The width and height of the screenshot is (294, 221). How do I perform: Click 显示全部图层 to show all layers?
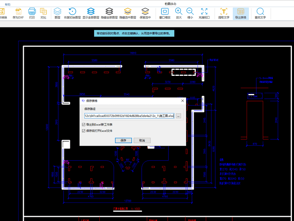click(x=91, y=13)
